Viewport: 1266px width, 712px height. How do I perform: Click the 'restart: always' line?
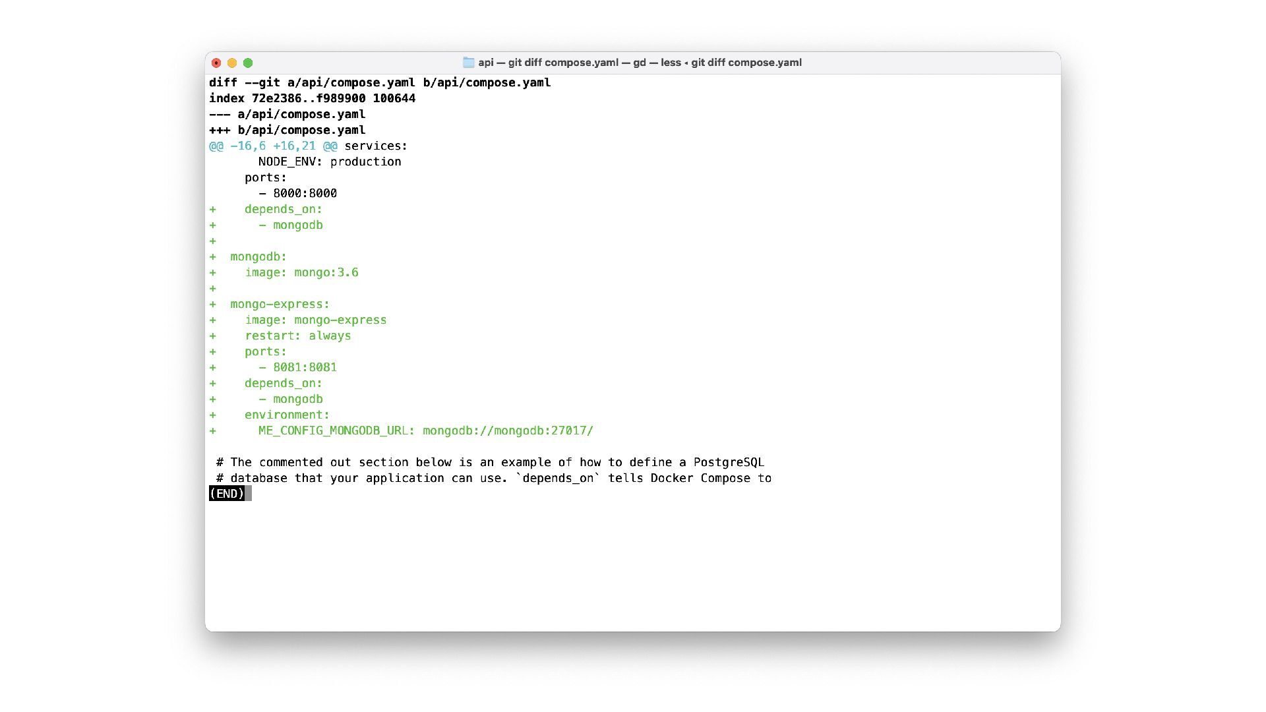click(298, 336)
